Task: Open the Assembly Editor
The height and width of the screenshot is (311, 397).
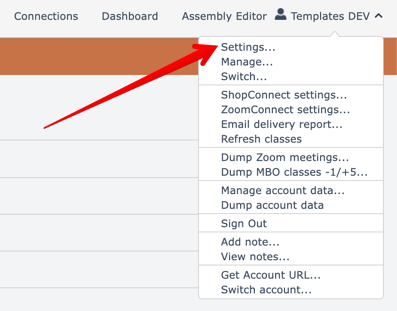Action: coord(224,16)
